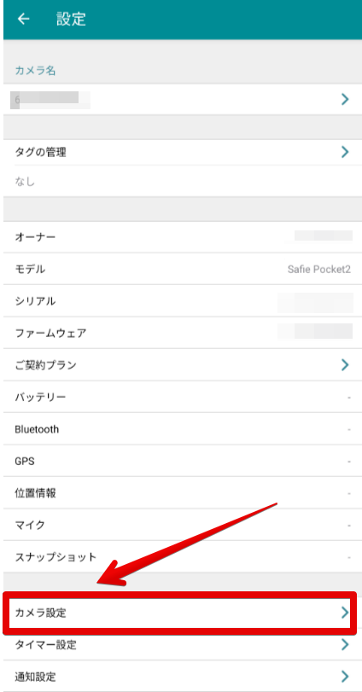
Task: Tap the スナップショット row
Action: (183, 557)
